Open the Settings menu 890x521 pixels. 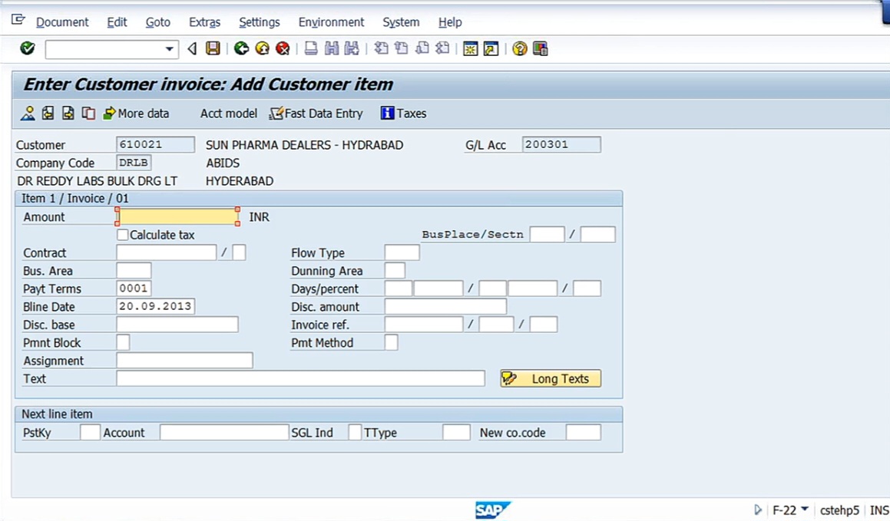(x=260, y=22)
